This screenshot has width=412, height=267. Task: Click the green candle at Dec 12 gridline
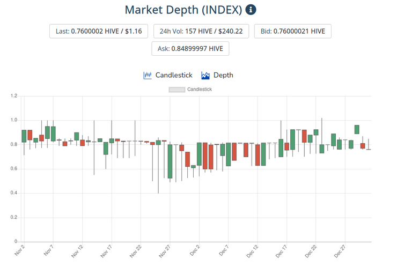pos(263,154)
